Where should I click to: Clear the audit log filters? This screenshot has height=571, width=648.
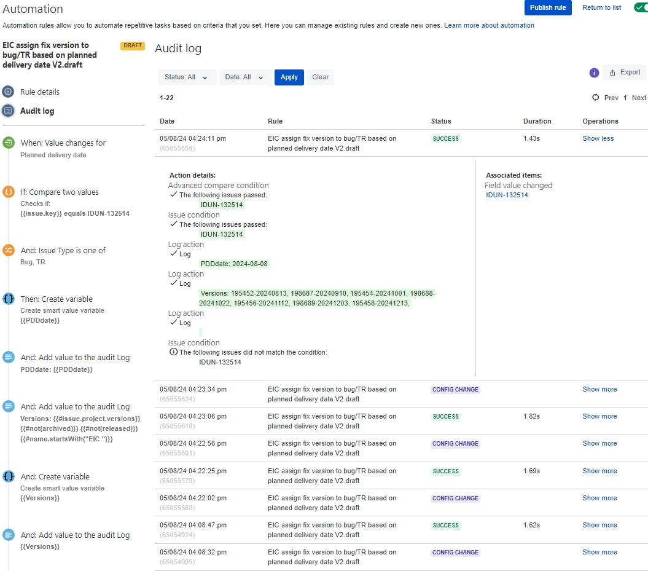[x=320, y=77]
